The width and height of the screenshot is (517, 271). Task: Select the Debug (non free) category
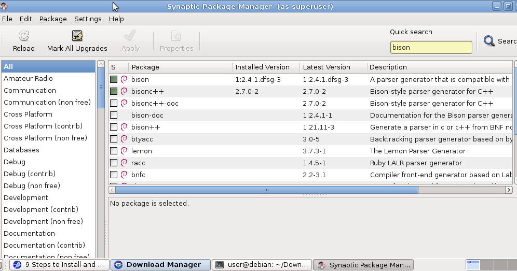coord(48,186)
